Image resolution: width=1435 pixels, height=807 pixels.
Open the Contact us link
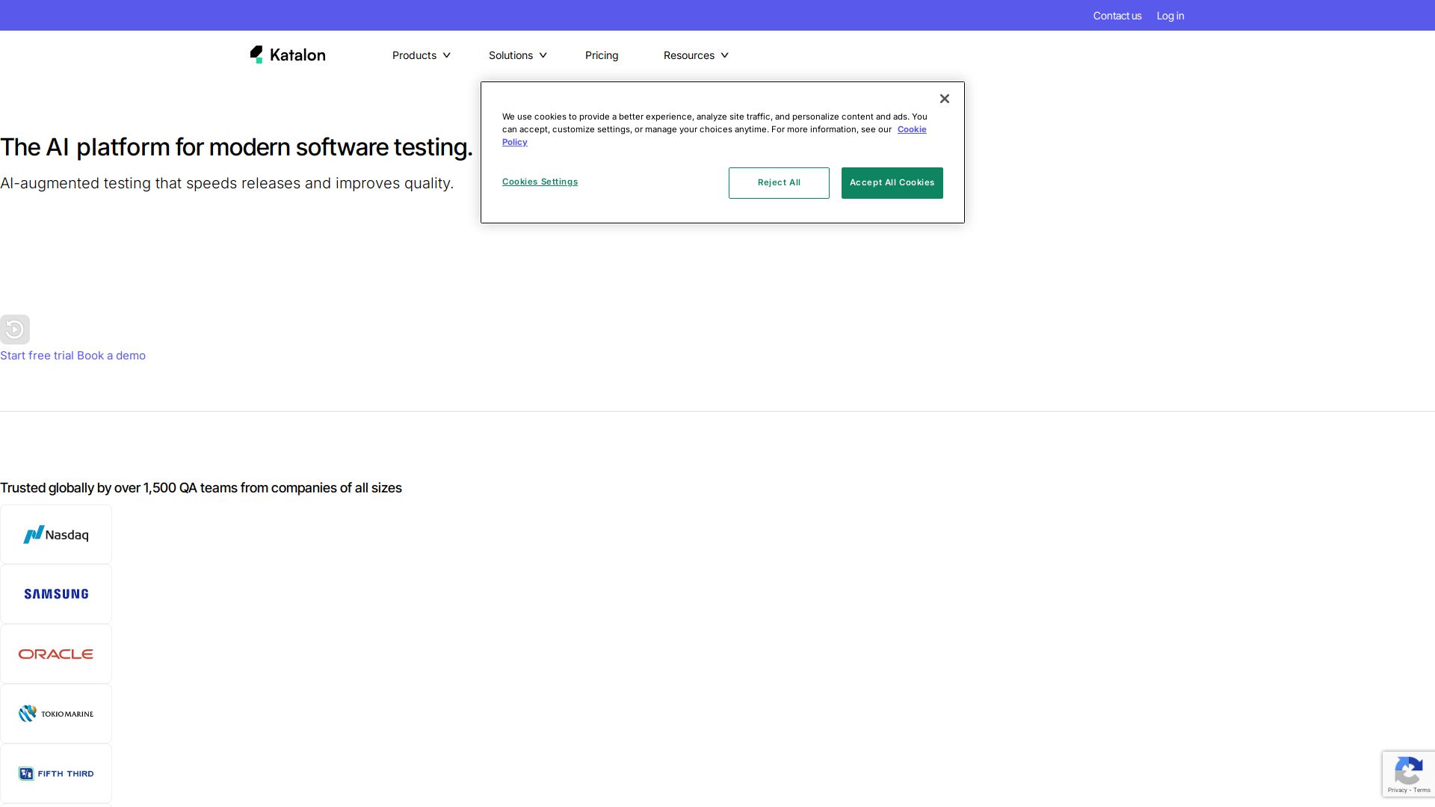[1117, 16]
